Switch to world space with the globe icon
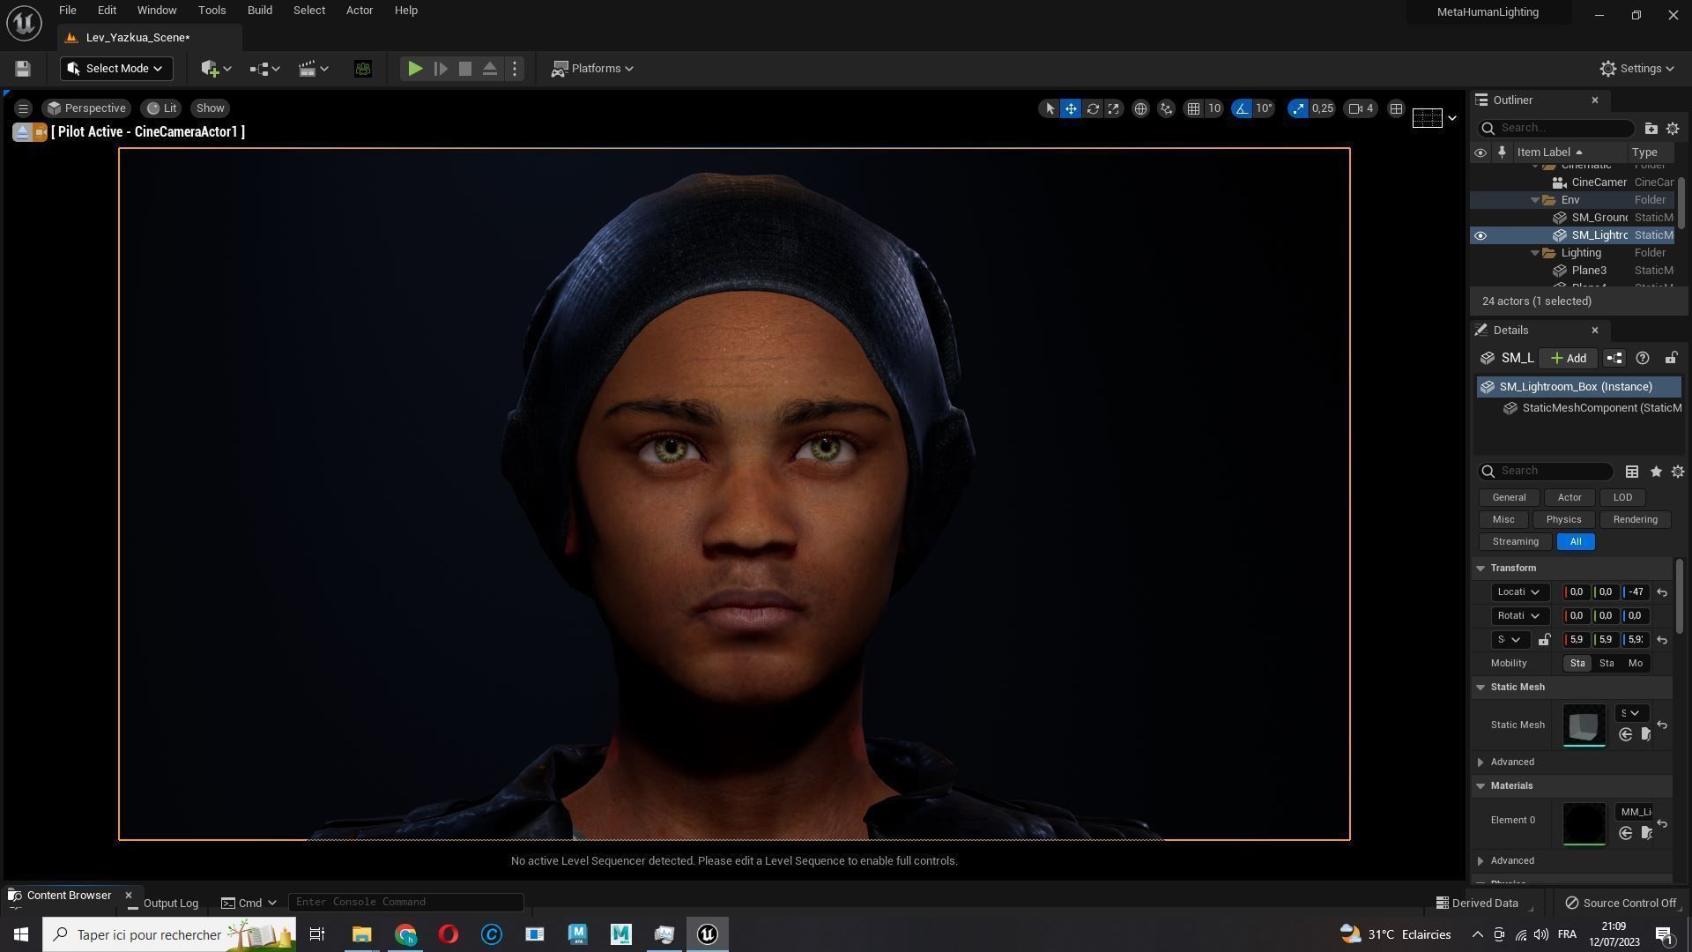 click(1140, 108)
